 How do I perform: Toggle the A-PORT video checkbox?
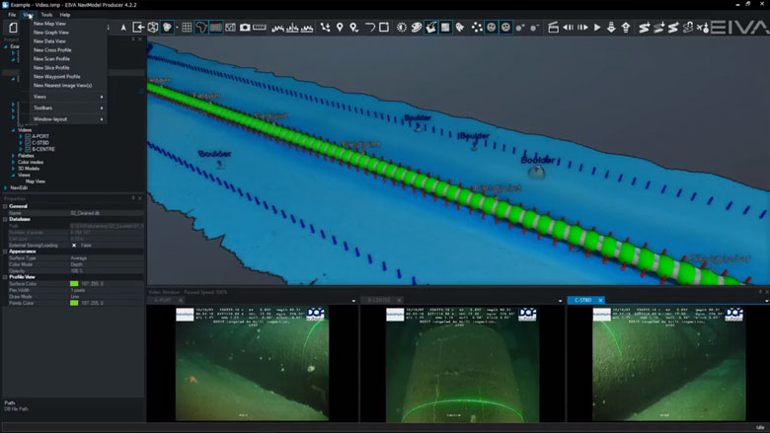[x=29, y=135]
